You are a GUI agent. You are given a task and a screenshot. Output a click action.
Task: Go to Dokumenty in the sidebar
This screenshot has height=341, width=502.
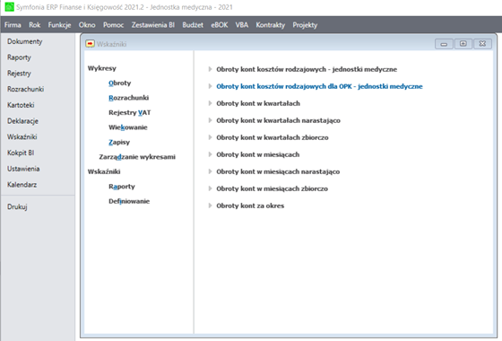coord(25,41)
